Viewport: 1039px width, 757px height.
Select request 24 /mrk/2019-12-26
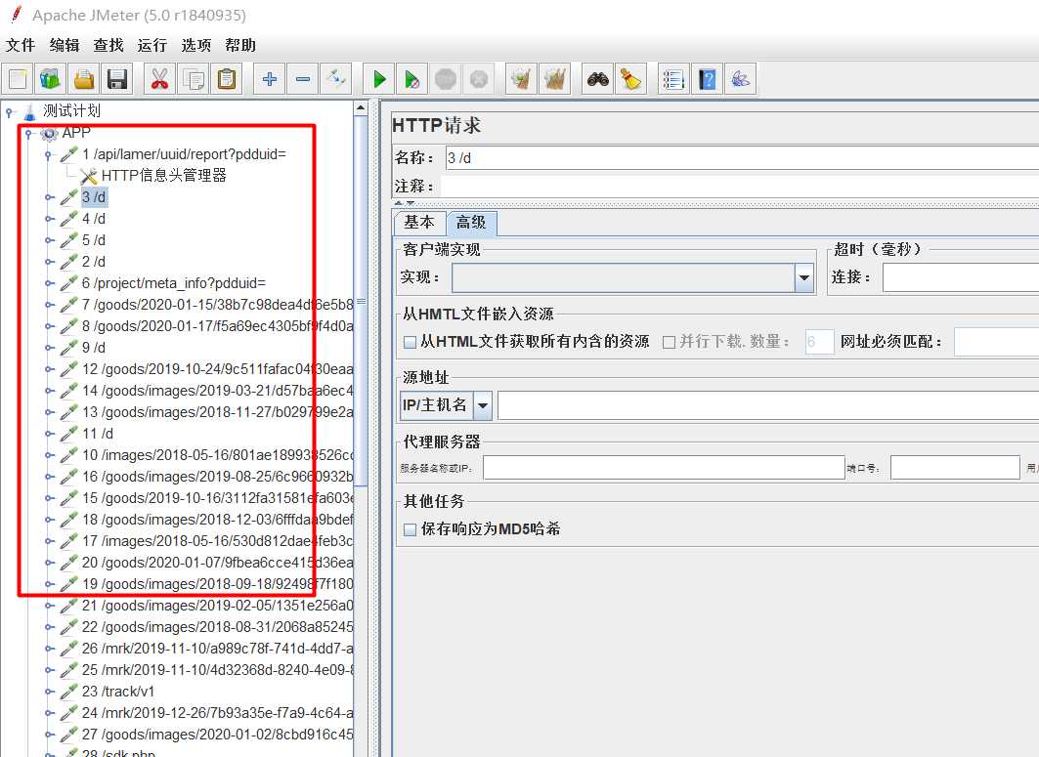[x=217, y=713]
